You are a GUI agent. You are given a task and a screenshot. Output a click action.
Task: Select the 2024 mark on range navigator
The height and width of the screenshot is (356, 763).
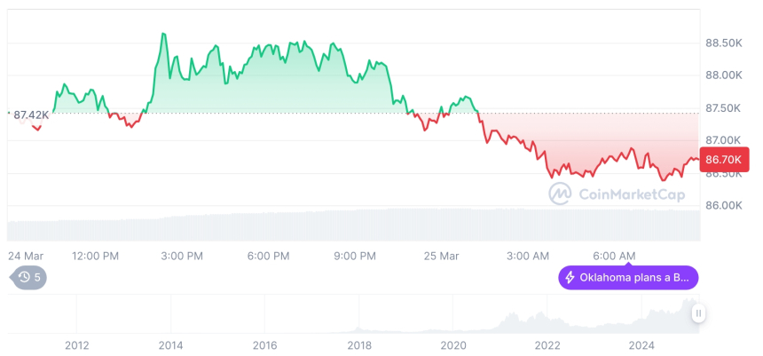coord(641,345)
